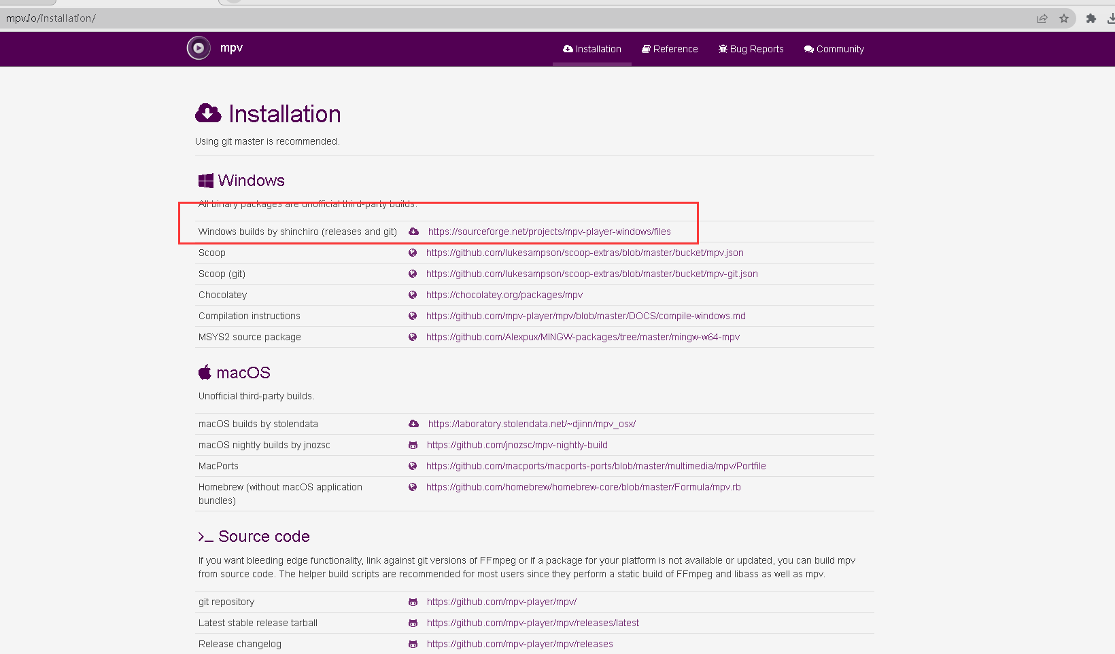
Task: Open laboratory.stolendata.net mpv_osx link
Action: pos(532,424)
